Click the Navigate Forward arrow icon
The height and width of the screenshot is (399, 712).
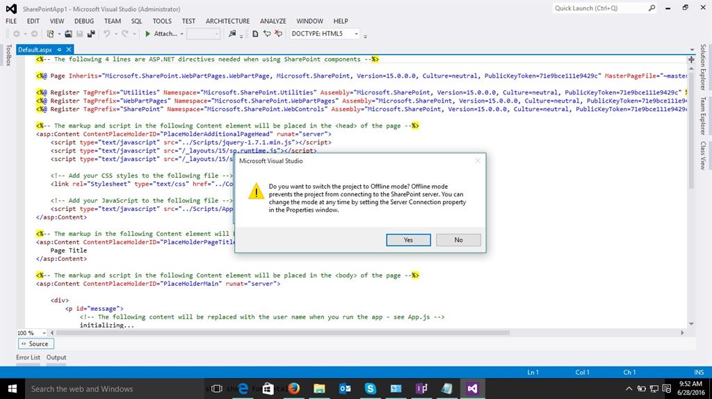(34, 33)
